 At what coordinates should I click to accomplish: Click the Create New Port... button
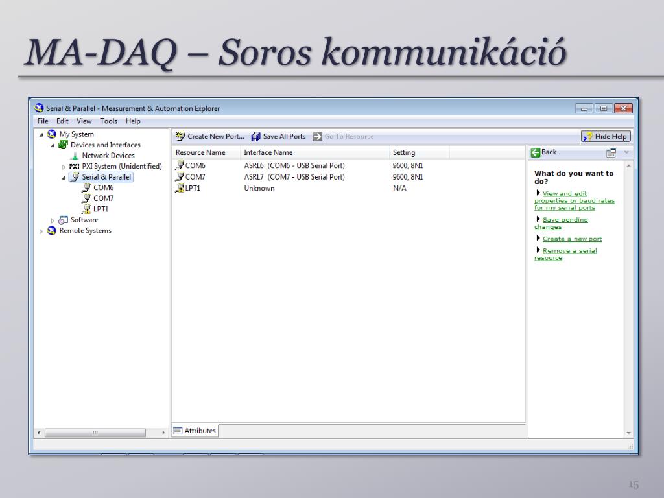[x=210, y=137]
